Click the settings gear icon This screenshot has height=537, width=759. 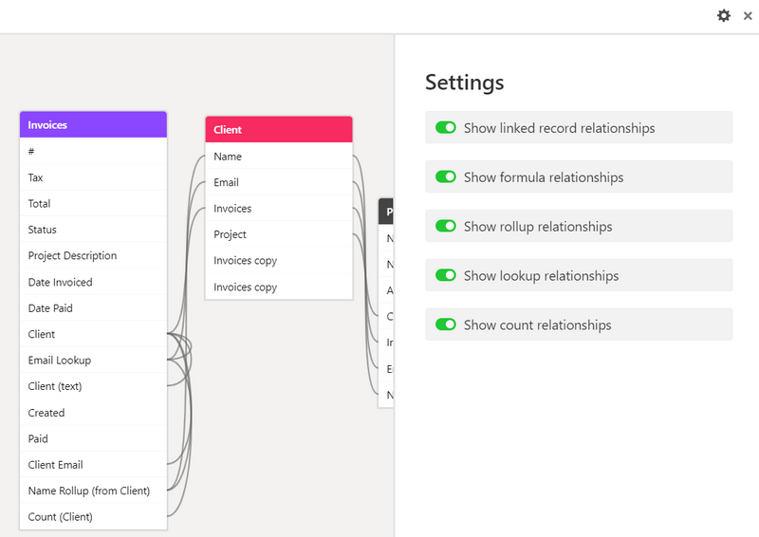(x=724, y=15)
